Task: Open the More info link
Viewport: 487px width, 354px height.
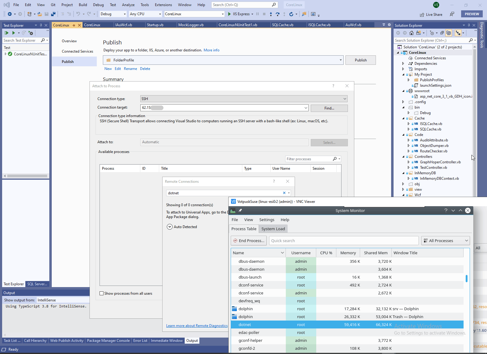Action: (212, 50)
